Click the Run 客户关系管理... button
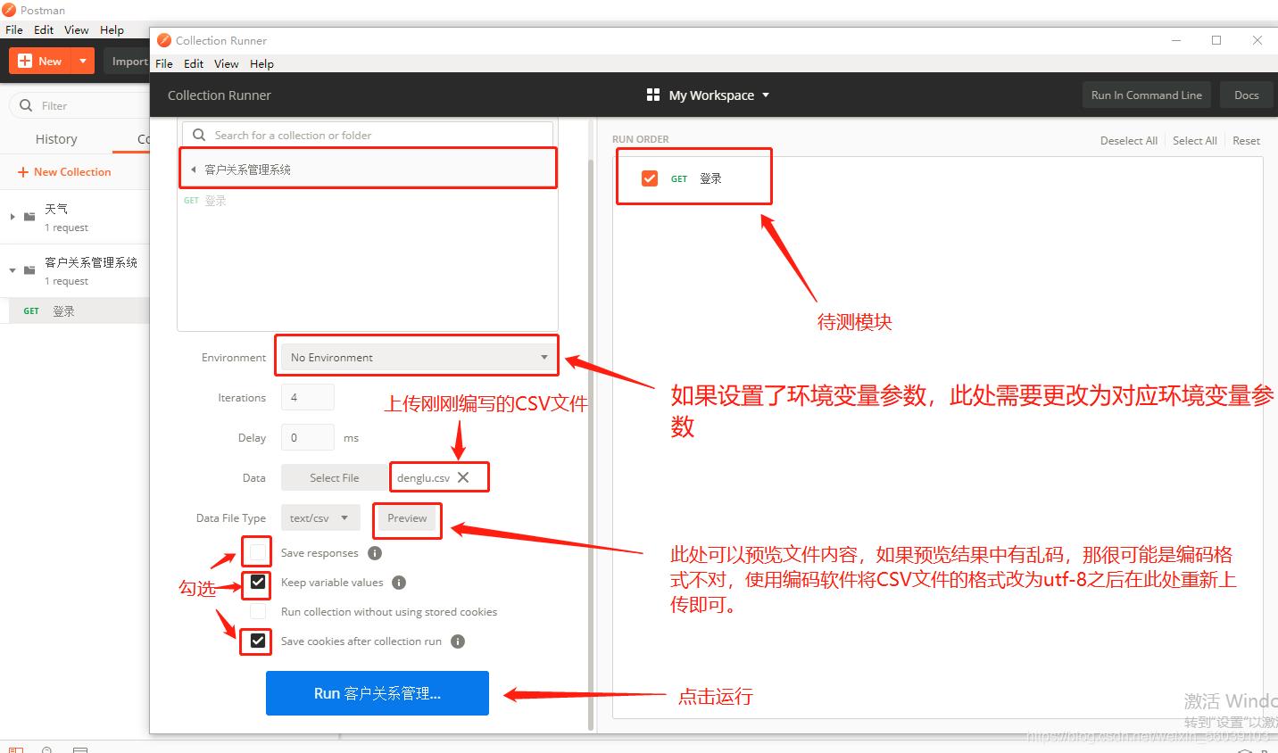The image size is (1278, 753). [x=378, y=693]
